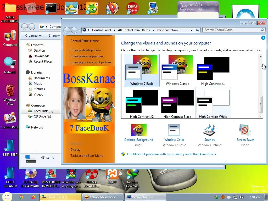Screen dimensions: 268x201
Task: Open the Sounds settings icon
Action: click(x=210, y=130)
